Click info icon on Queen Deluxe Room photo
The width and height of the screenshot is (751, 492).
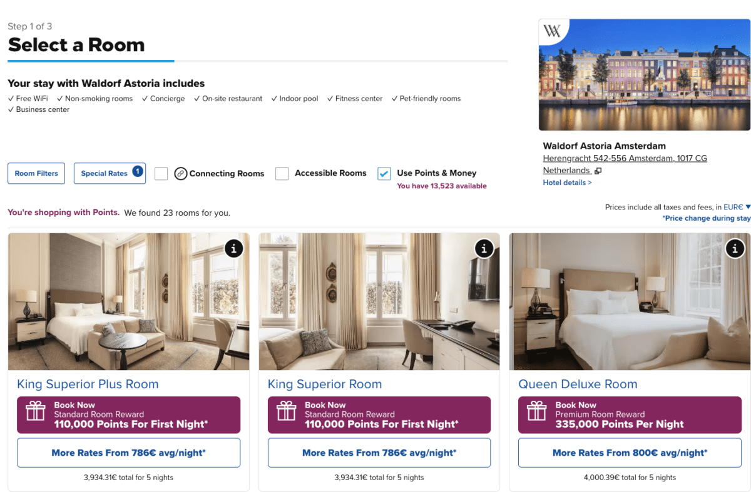[735, 248]
